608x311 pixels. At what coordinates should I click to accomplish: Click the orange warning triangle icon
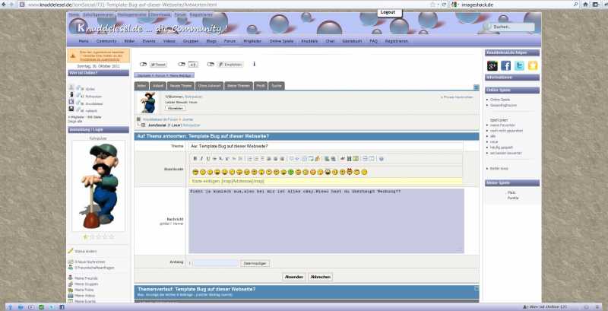tap(72, 56)
